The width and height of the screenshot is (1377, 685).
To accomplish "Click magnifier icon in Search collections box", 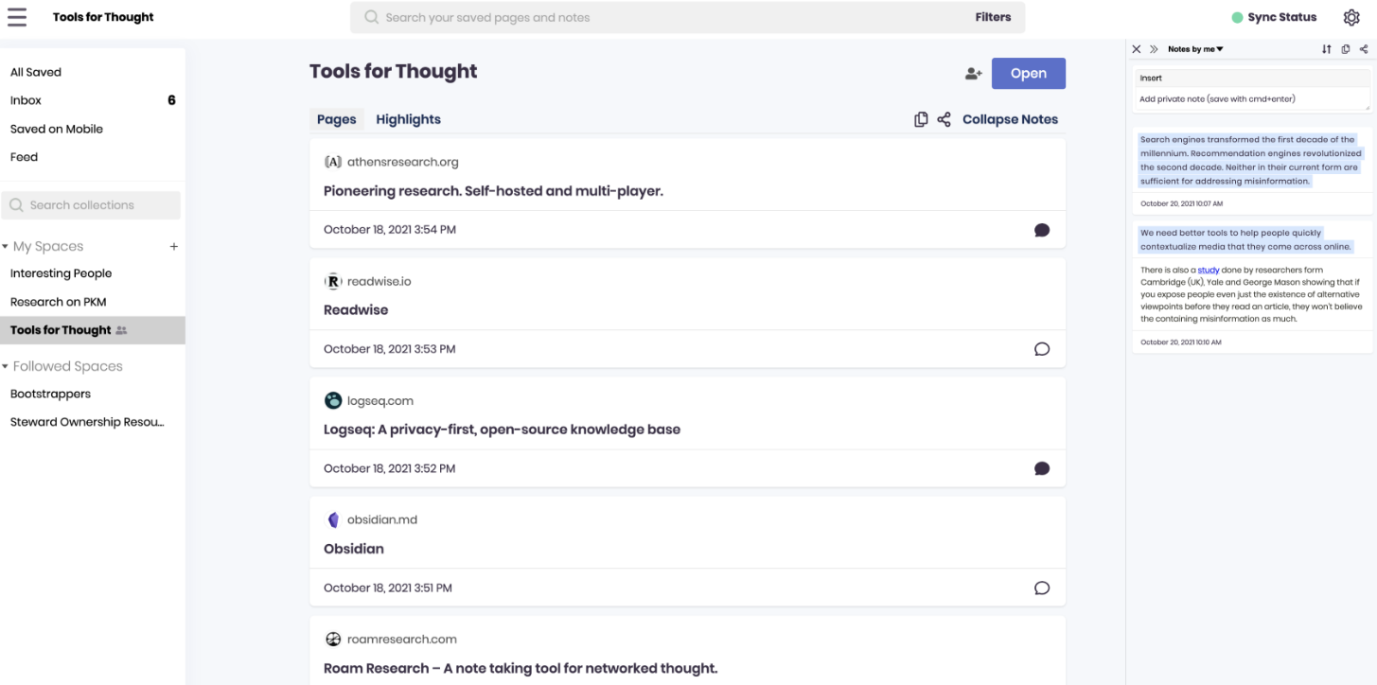I will pos(17,204).
